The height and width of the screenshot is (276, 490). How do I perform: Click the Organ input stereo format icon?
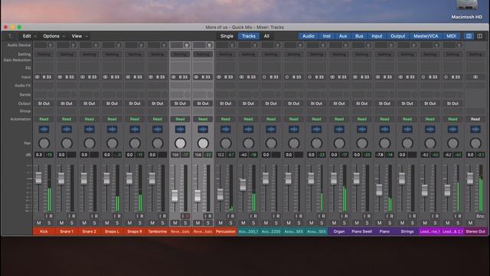[x=332, y=77]
